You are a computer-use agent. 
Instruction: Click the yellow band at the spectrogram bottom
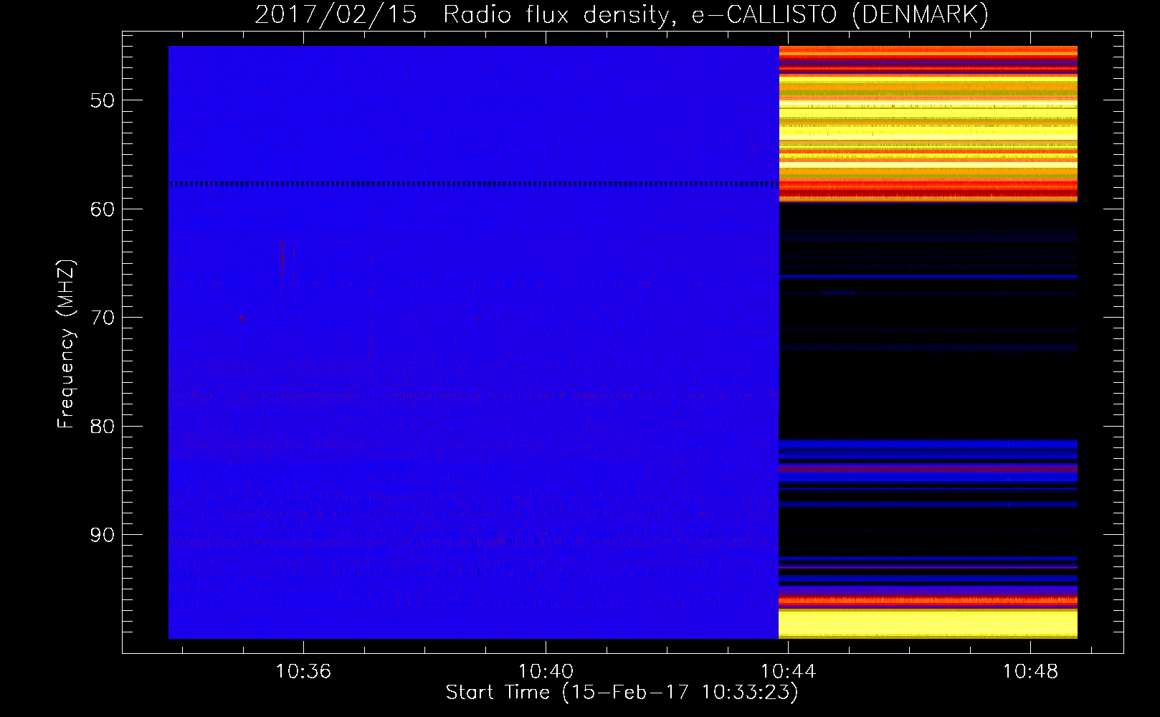click(928, 624)
